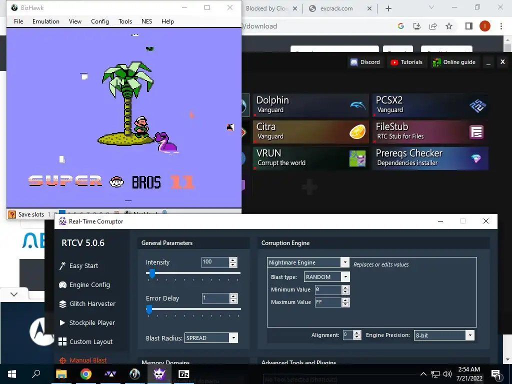The width and height of the screenshot is (512, 384).
Task: Increase Minimum Value with up arrow
Action: pyautogui.click(x=345, y=287)
